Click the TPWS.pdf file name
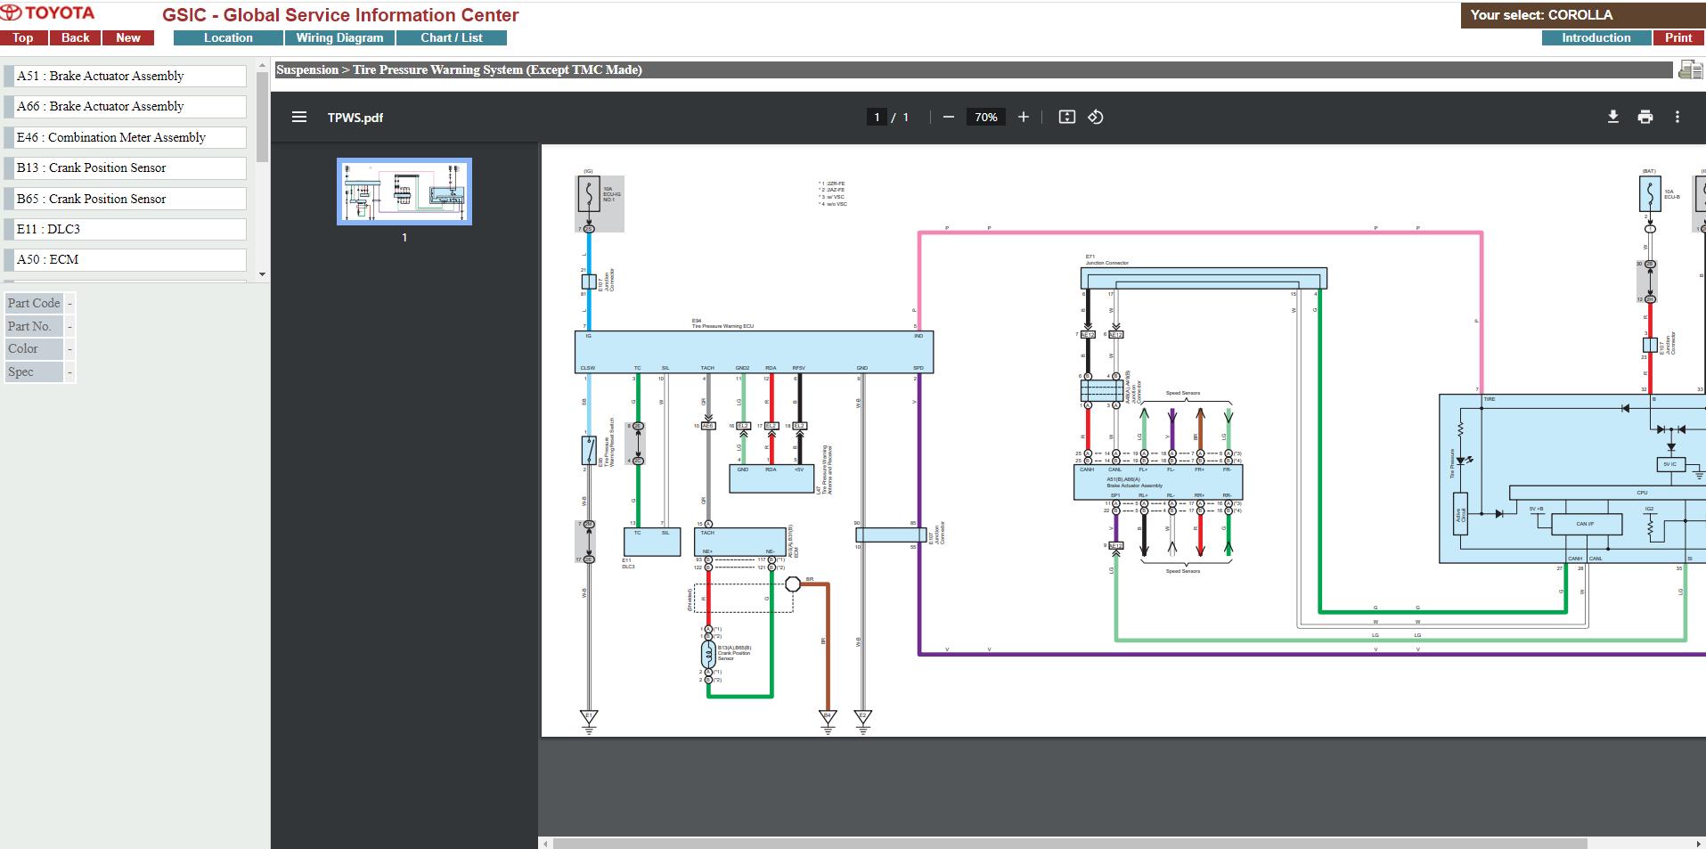Screen dimensions: 1706x849 tap(355, 118)
